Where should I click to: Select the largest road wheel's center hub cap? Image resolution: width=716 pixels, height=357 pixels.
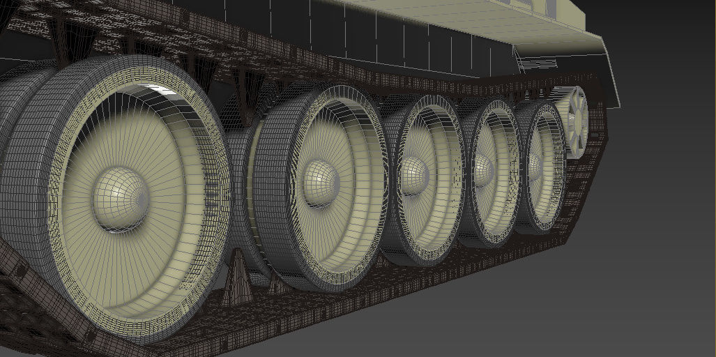(x=121, y=199)
